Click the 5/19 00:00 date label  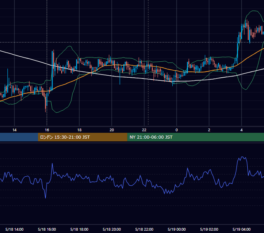click(177, 229)
